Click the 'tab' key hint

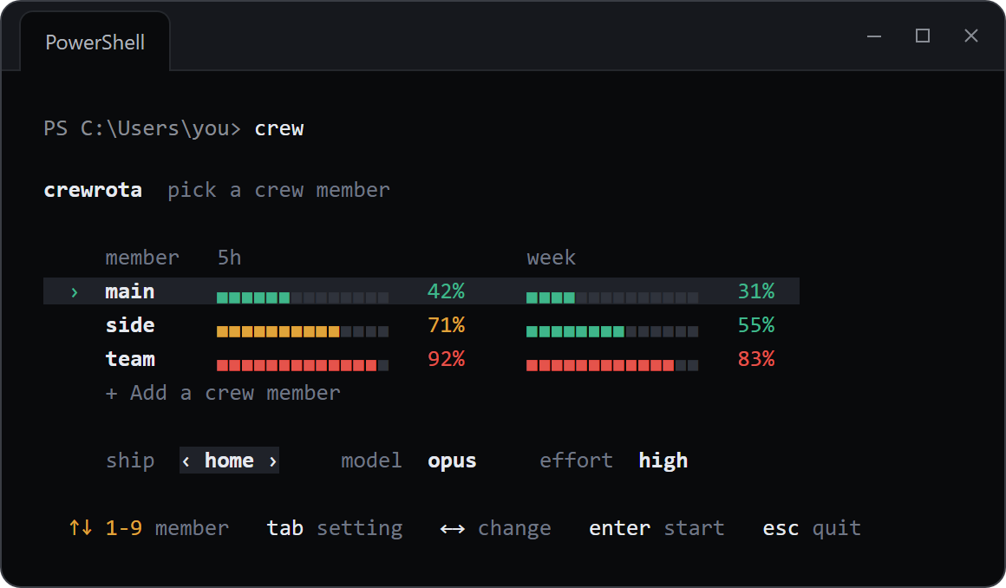click(x=284, y=527)
